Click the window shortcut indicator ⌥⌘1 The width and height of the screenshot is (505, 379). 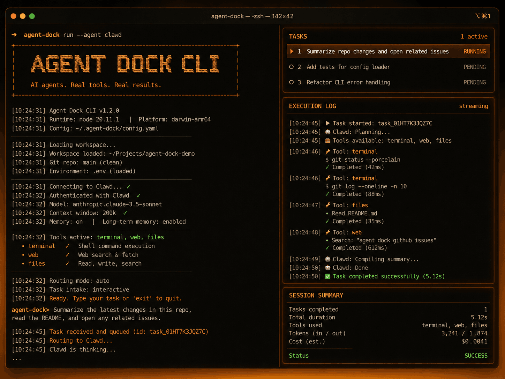tap(483, 16)
